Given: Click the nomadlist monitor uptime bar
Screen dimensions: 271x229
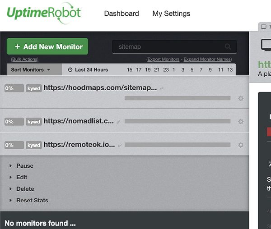Looking at the screenshot, I should pyautogui.click(x=178, y=121).
